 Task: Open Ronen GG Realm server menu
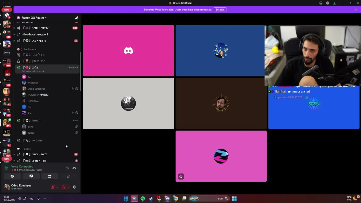pos(34,17)
